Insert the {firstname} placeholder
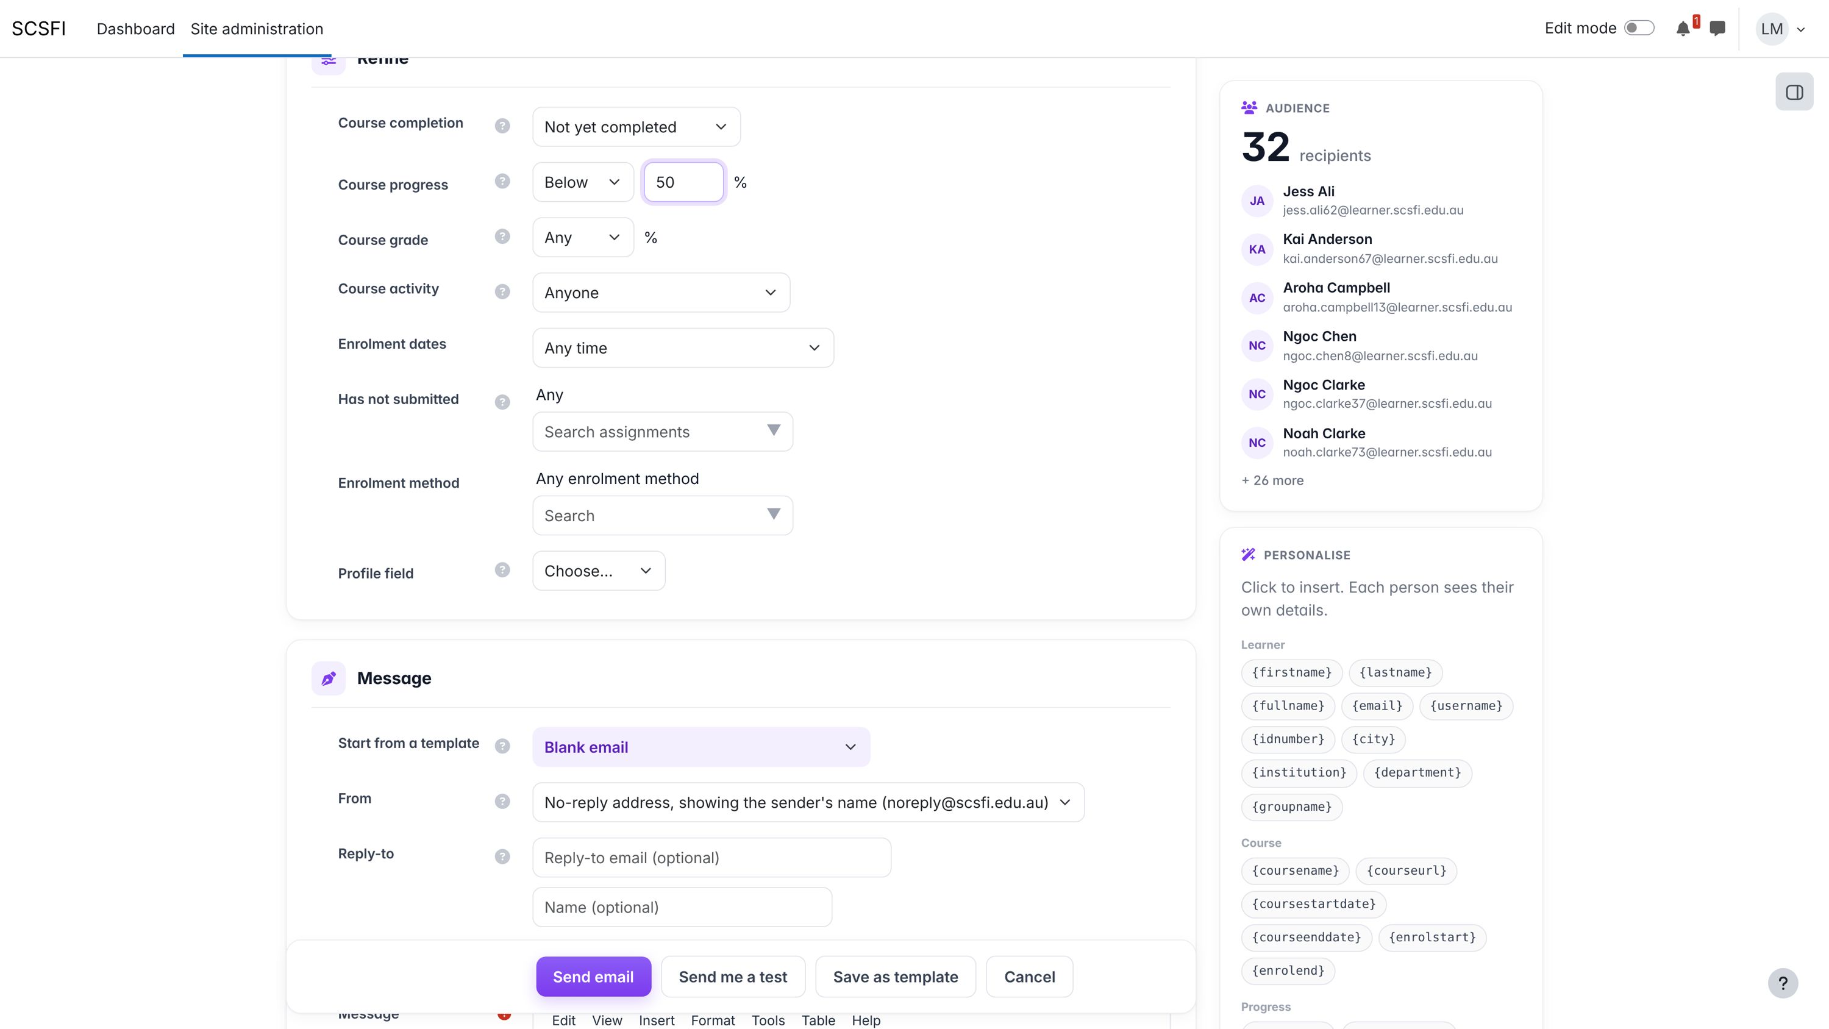Image resolution: width=1829 pixels, height=1029 pixels. click(x=1291, y=672)
